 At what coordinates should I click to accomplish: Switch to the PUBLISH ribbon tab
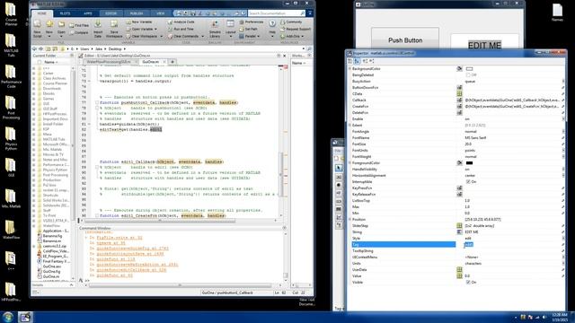(137, 13)
